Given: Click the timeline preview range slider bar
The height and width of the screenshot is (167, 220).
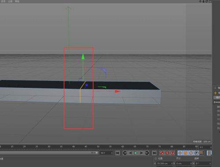Looking at the screenshot, I should tap(49, 153).
